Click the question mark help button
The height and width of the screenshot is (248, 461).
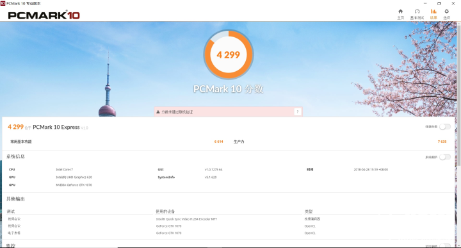pyautogui.click(x=298, y=112)
